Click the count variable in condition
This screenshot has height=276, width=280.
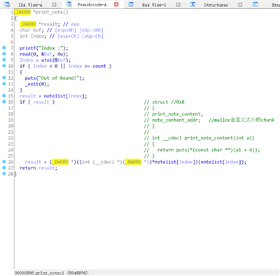[x=99, y=66]
